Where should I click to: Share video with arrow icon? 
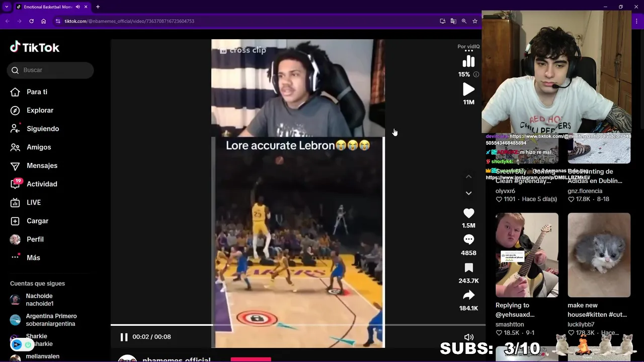point(468,295)
